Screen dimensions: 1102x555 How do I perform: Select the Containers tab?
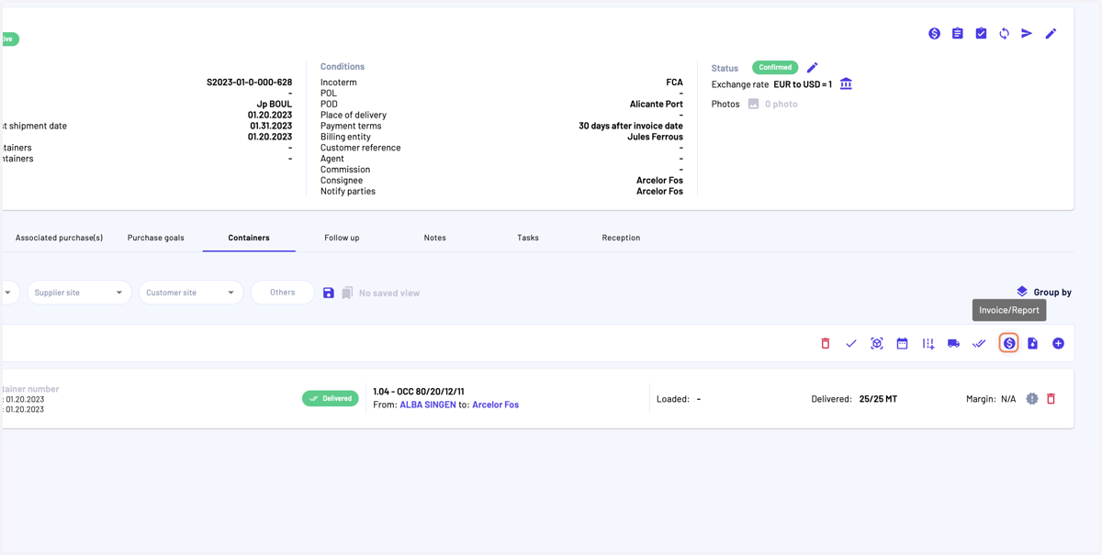(249, 238)
